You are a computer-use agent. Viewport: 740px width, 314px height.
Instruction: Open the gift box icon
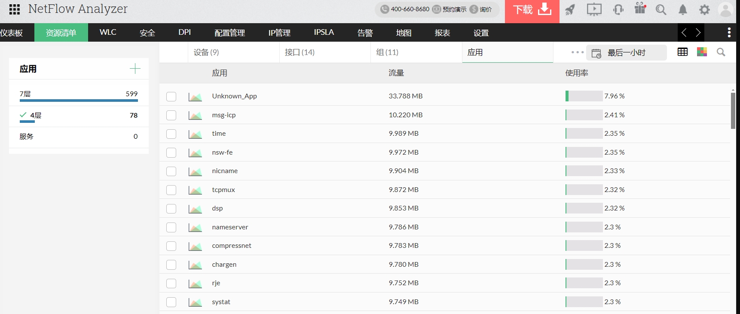tap(640, 8)
